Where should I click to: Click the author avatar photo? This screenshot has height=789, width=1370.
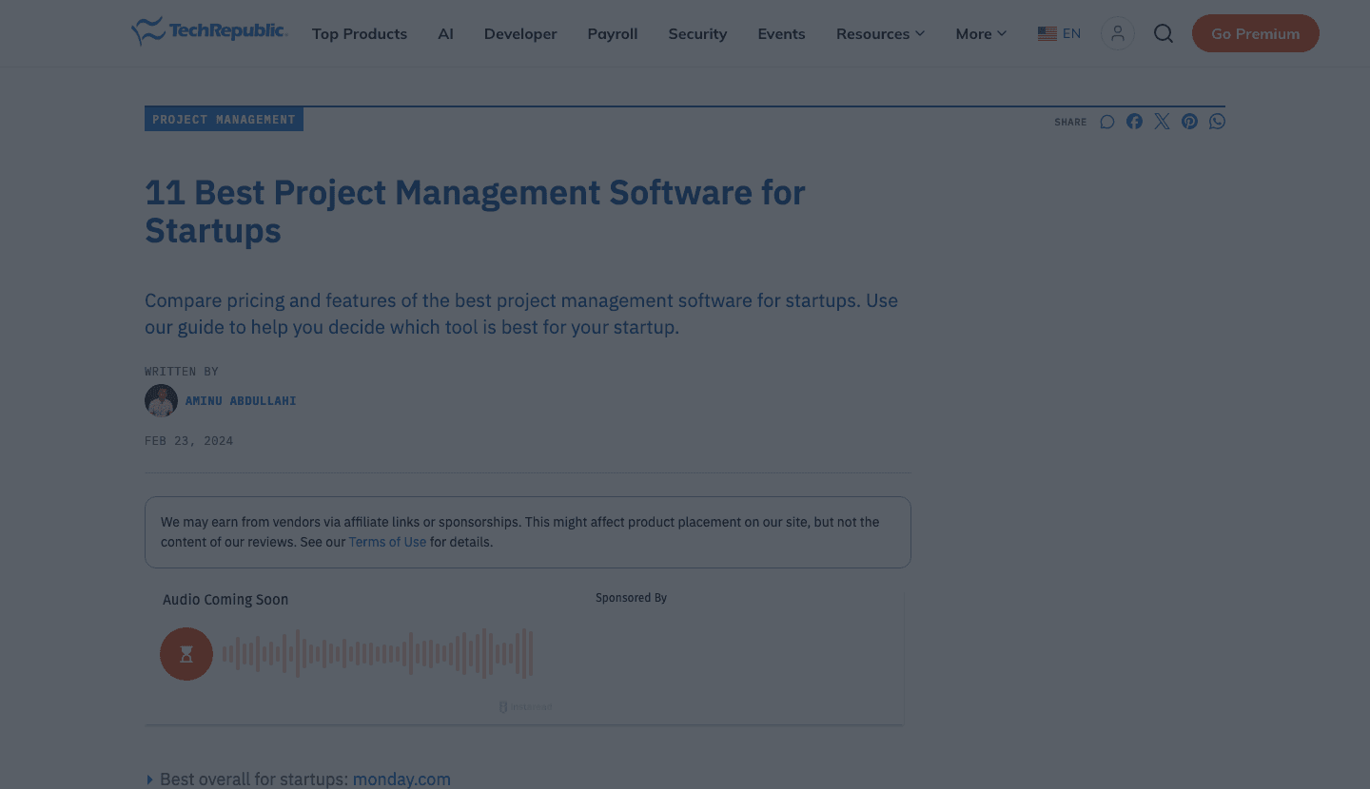point(161,401)
